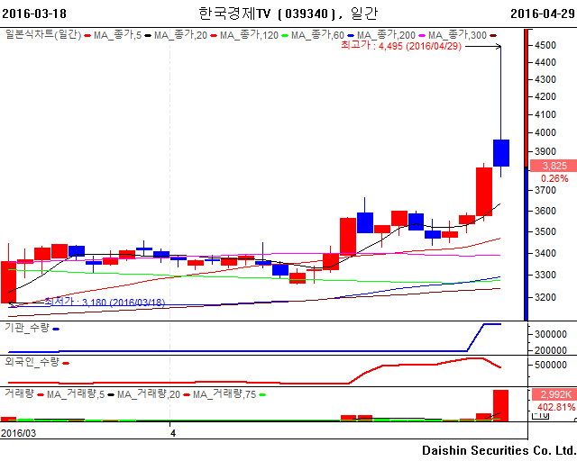The width and height of the screenshot is (577, 461).
Task: Click the blue 기관_수량 line rising step
Action: 475,338
